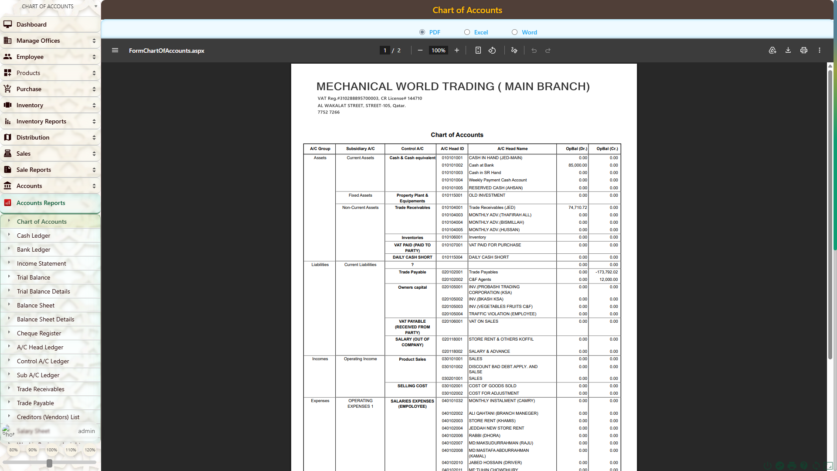The image size is (837, 471).
Task: Click the save to Drive icon
Action: [x=772, y=51]
